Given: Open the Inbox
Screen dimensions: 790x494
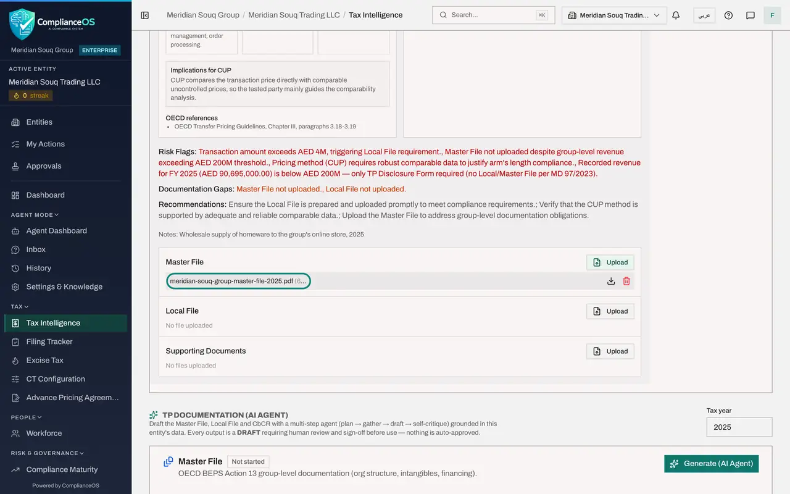Looking at the screenshot, I should pyautogui.click(x=65, y=249).
